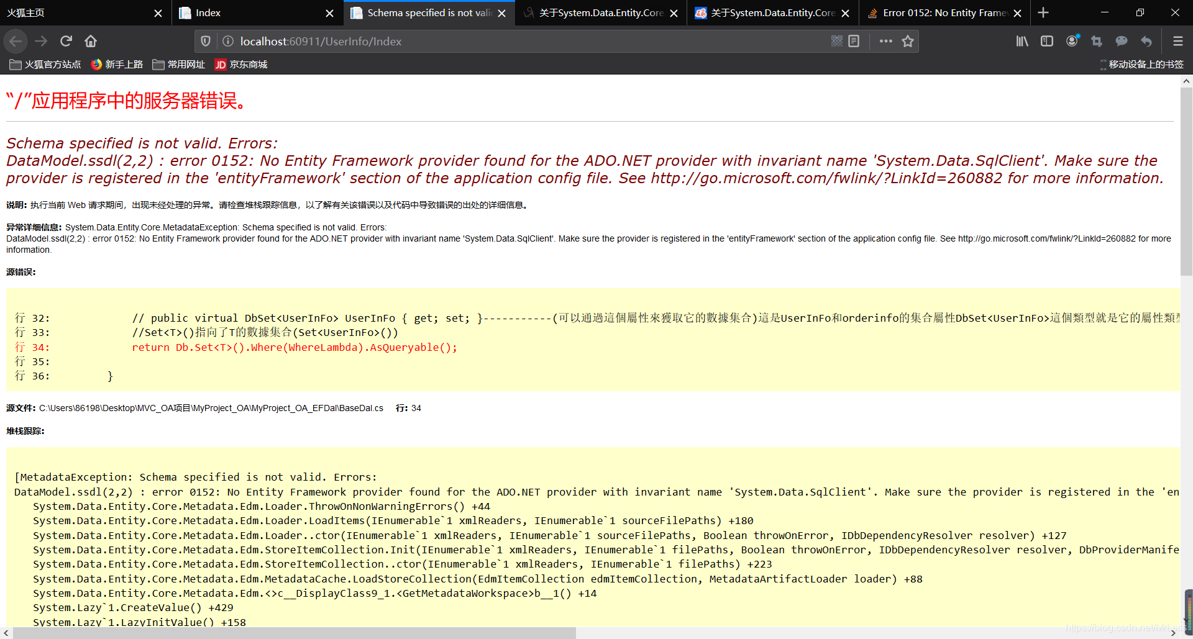1193x639 pixels.
Task: Click System.Lazy`1.CreateValue() +429 stack line
Action: pyautogui.click(x=134, y=608)
